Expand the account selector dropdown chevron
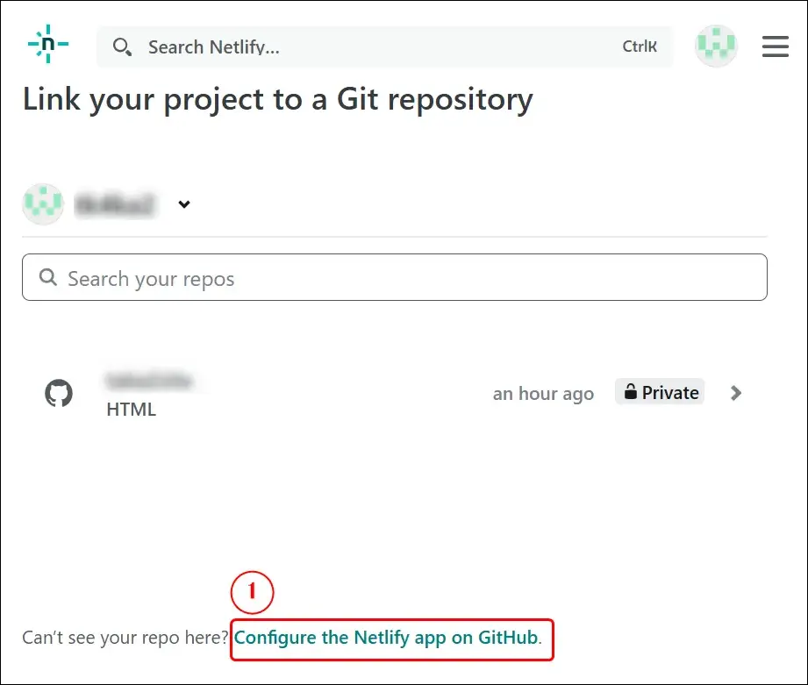Image resolution: width=808 pixels, height=685 pixels. coord(184,204)
